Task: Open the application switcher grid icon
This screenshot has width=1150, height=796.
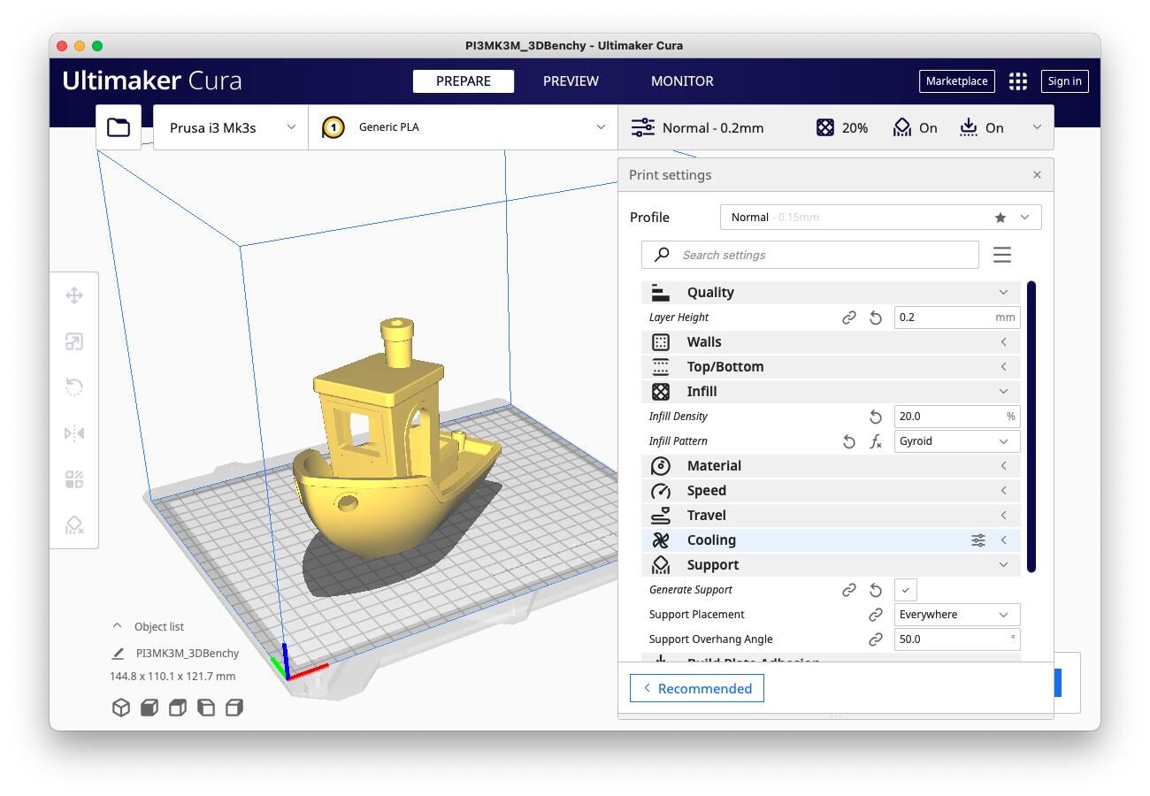Action: (x=1018, y=81)
